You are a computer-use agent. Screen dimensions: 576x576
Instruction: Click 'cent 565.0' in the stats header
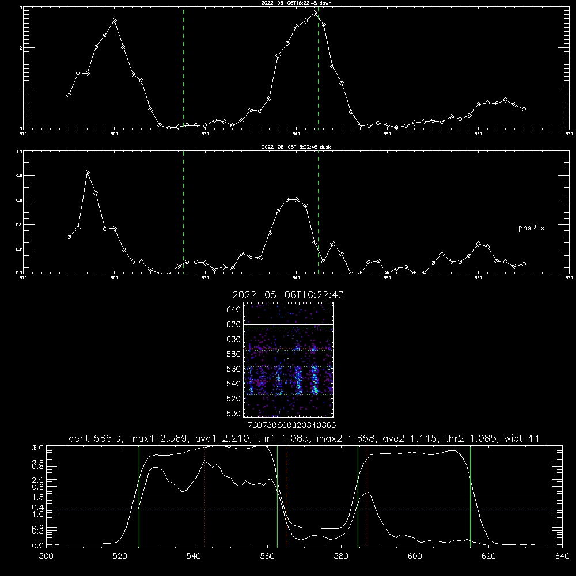pos(95,438)
